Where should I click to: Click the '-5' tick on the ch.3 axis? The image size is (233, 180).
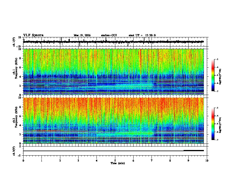tap(20, 156)
